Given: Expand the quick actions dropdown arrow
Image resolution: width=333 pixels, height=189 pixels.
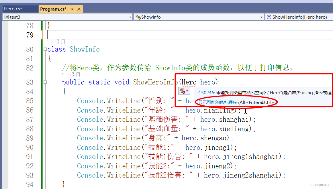Looking at the screenshot, I should coord(187,91).
